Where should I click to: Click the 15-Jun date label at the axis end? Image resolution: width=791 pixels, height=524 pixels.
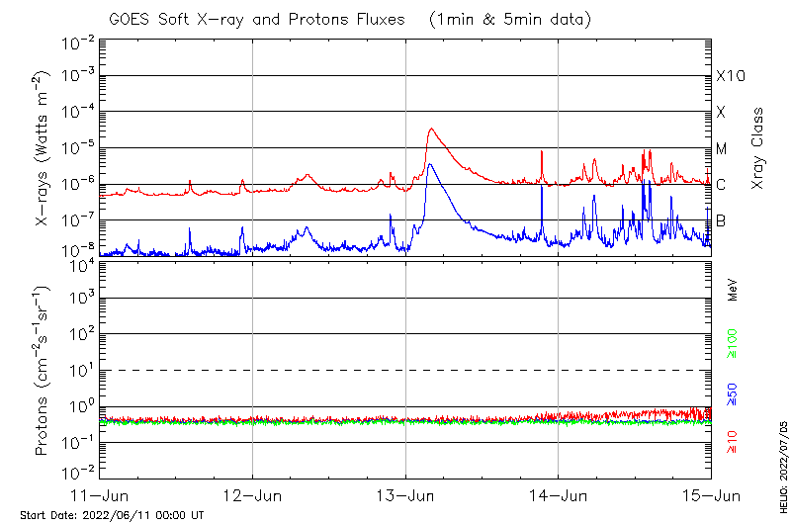(x=710, y=494)
